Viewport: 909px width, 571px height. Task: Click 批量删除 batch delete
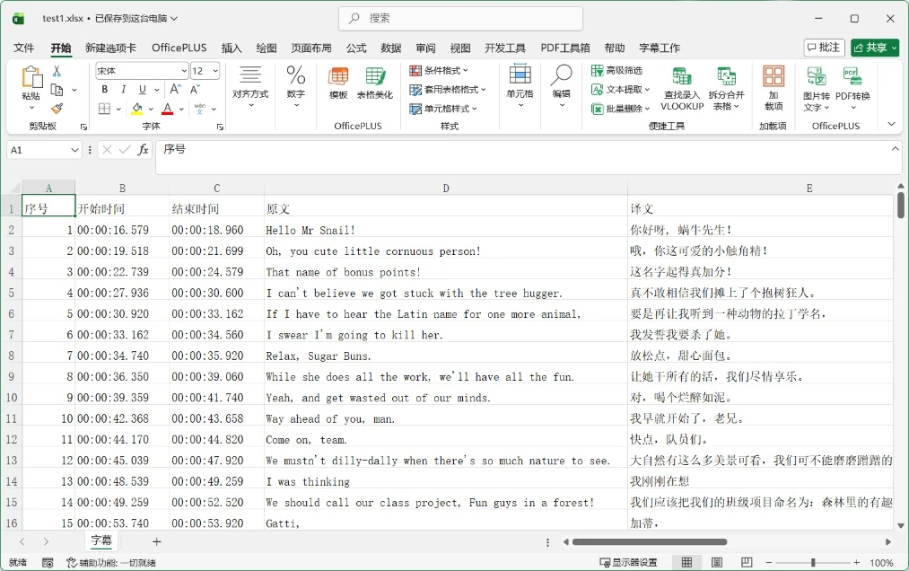[621, 109]
